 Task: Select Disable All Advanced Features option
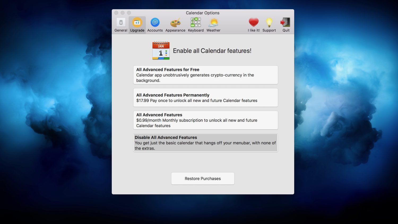click(x=205, y=143)
